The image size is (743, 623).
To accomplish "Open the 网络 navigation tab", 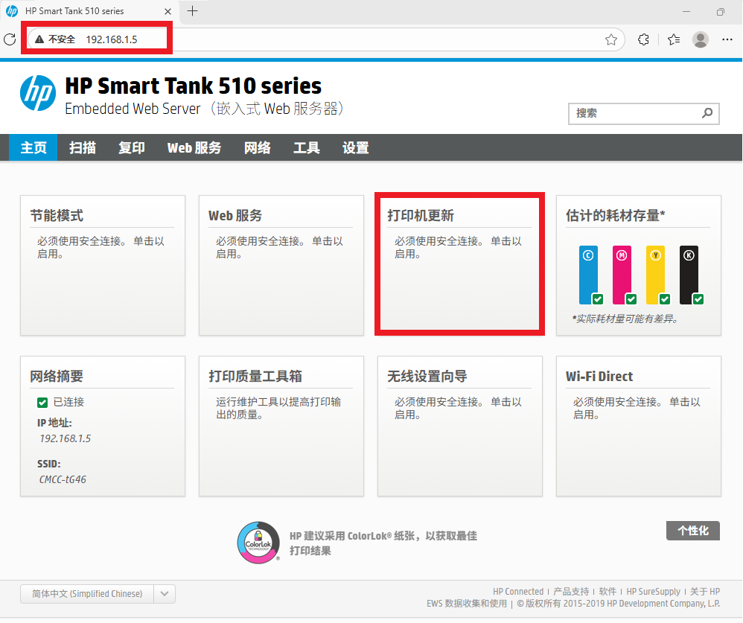I will pyautogui.click(x=258, y=148).
